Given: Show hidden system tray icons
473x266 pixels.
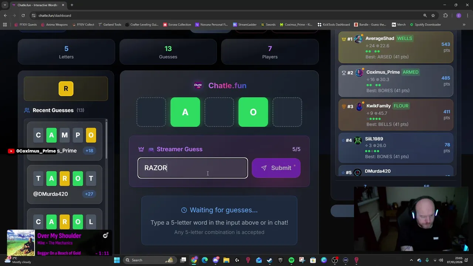Looking at the screenshot, I should [412, 260].
